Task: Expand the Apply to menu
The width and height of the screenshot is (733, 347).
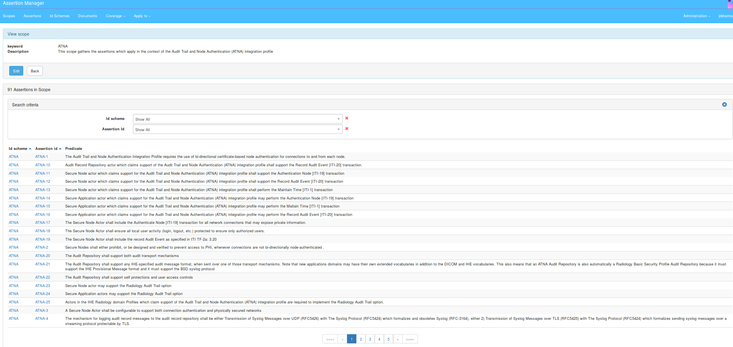Action: [142, 16]
